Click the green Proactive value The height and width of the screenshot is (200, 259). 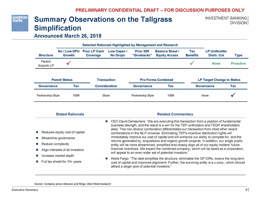[x=238, y=63]
